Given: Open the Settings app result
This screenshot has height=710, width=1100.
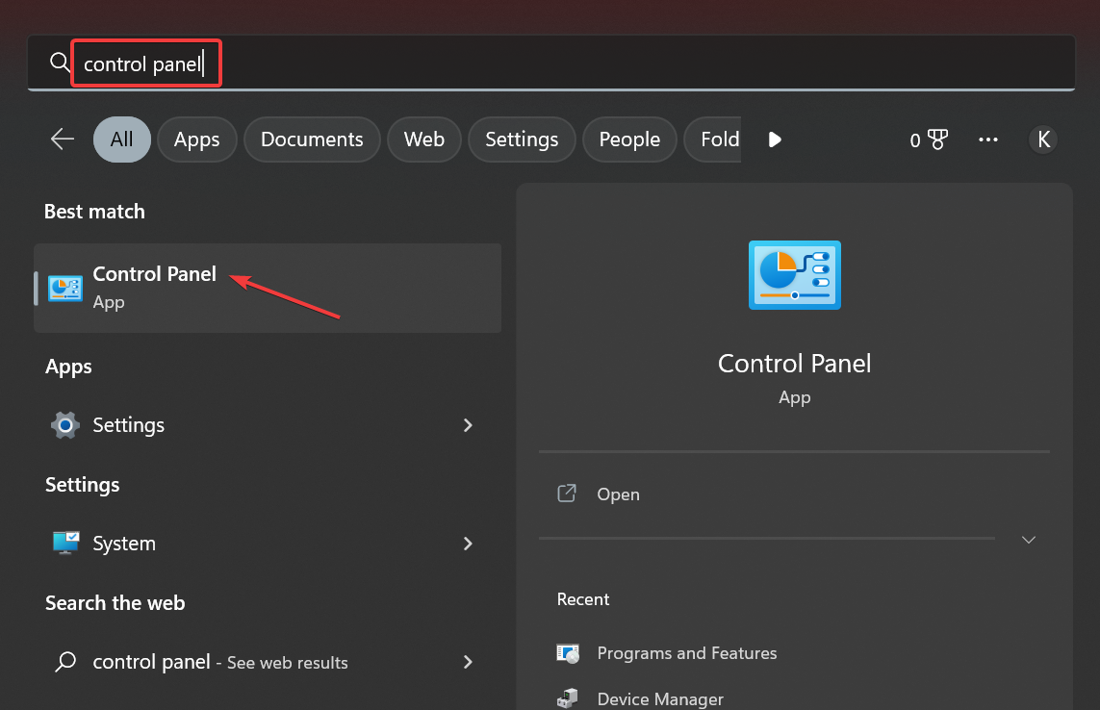Looking at the screenshot, I should [x=268, y=424].
